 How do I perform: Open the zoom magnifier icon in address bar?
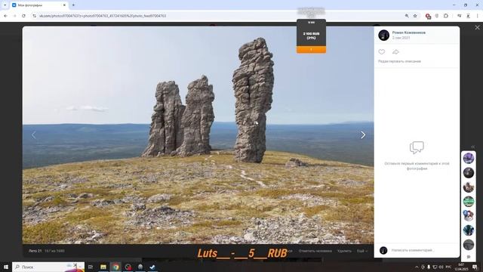(x=407, y=16)
